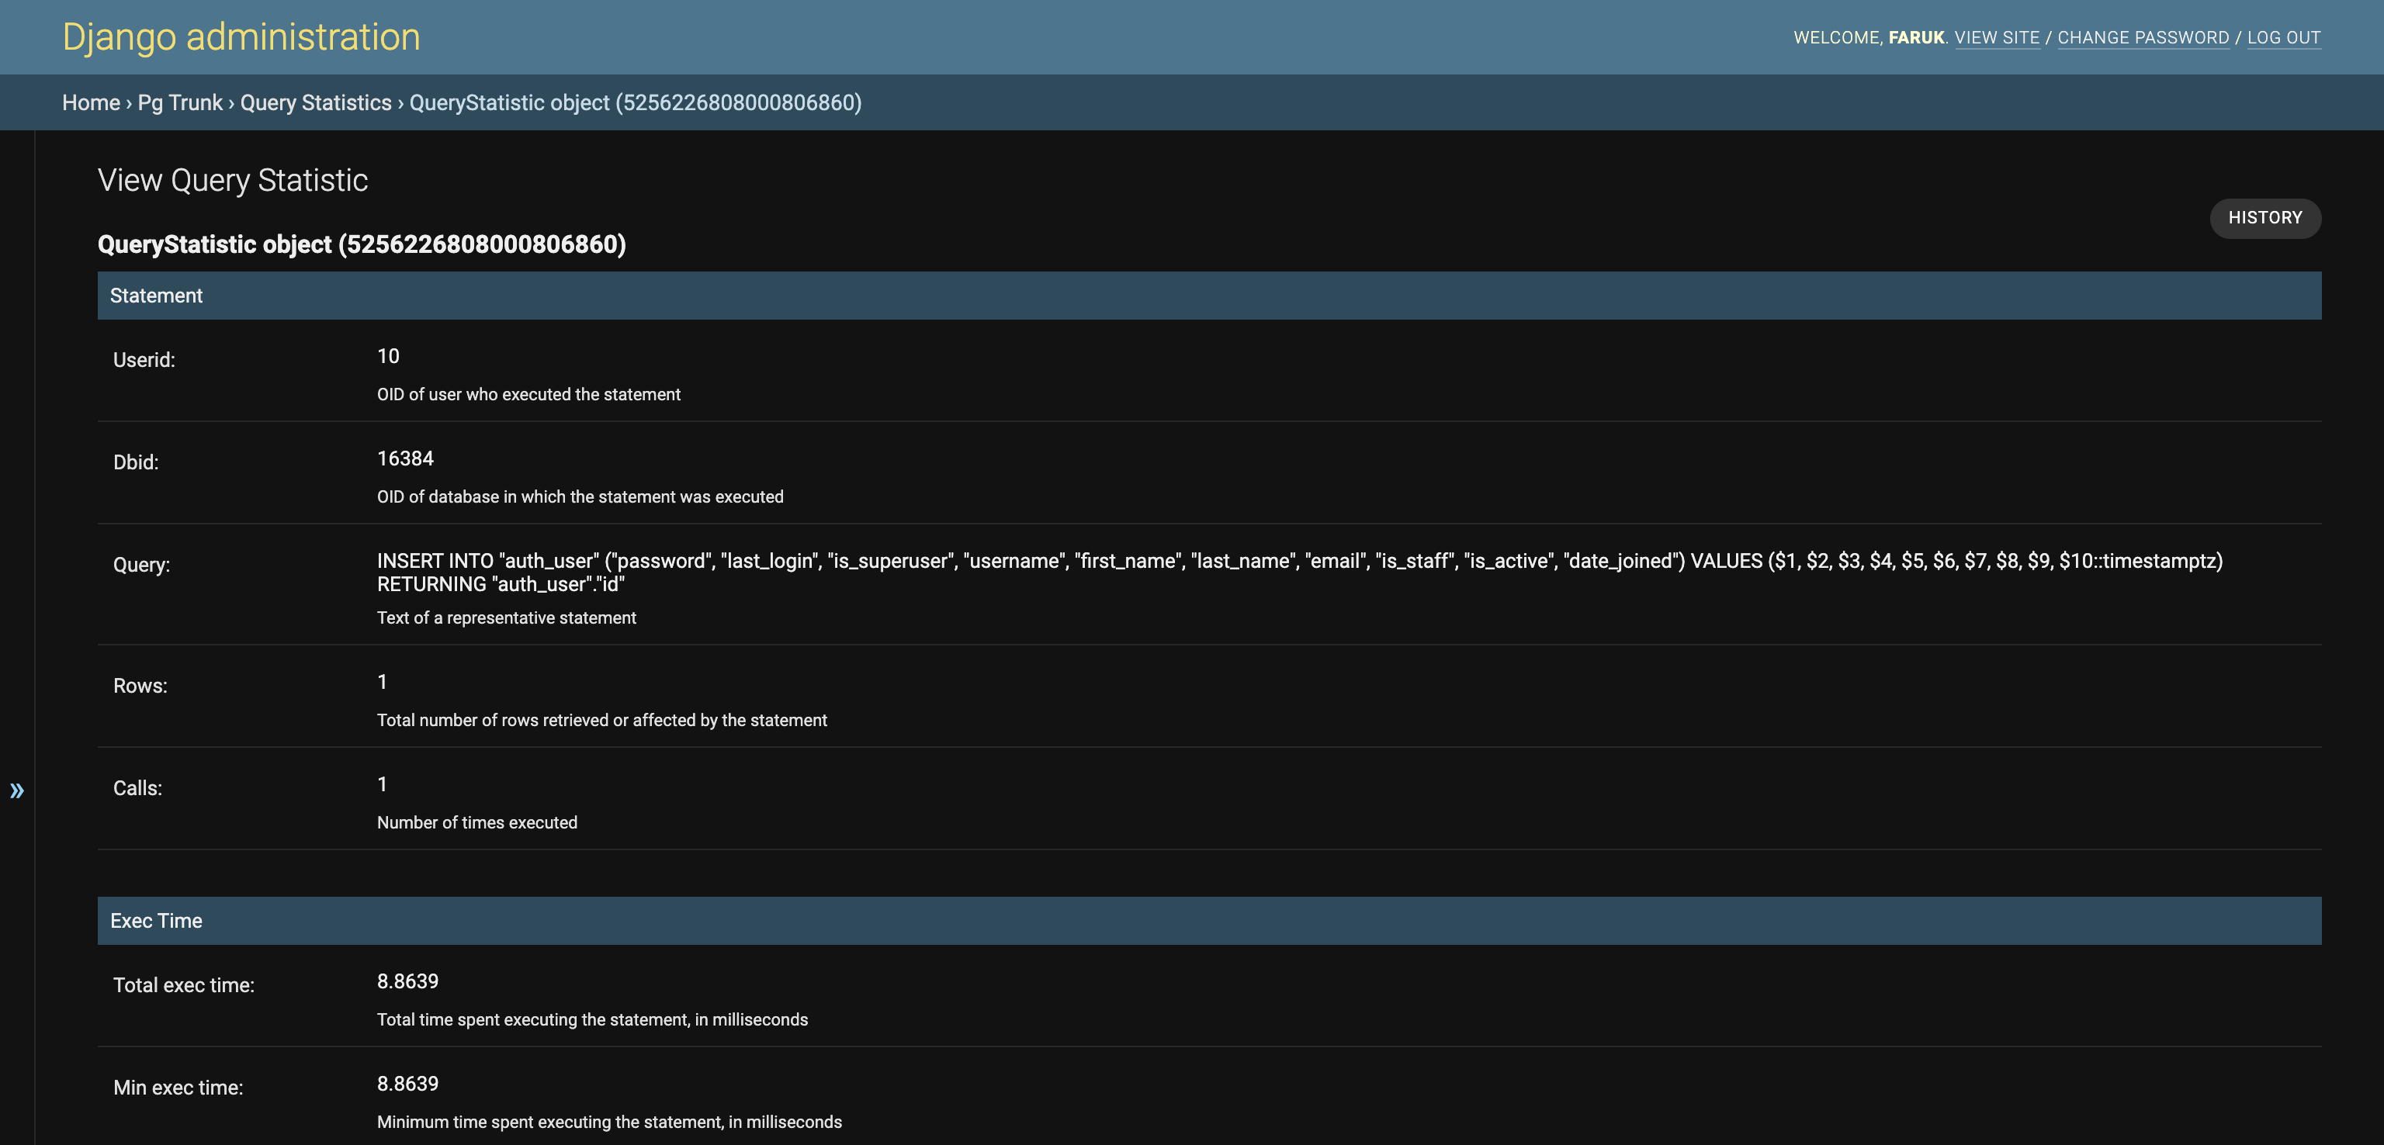Open VIEW SITE from the header
This screenshot has height=1145, width=2384.
coord(1998,37)
